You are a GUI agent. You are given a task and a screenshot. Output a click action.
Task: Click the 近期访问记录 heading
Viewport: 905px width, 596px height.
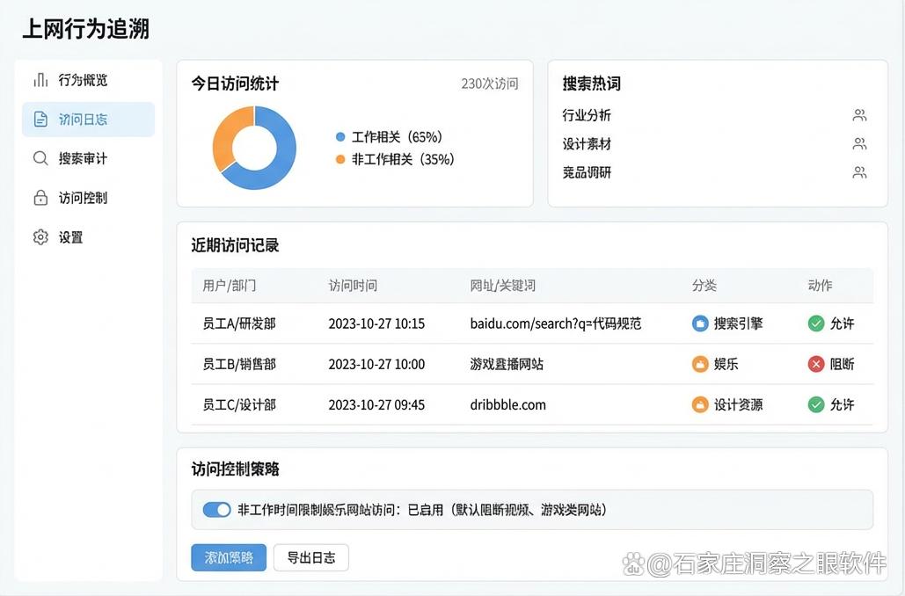235,245
